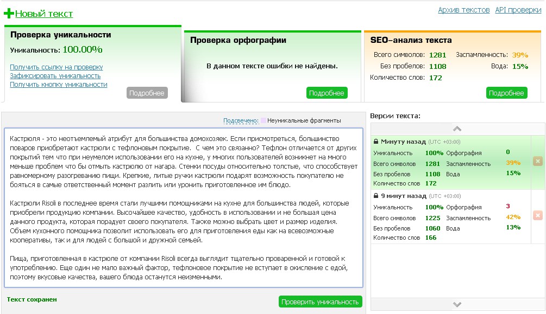Screen dimensions: 546x314
Task: Click Всего символов 1225 in older version
Action: (x=432, y=218)
